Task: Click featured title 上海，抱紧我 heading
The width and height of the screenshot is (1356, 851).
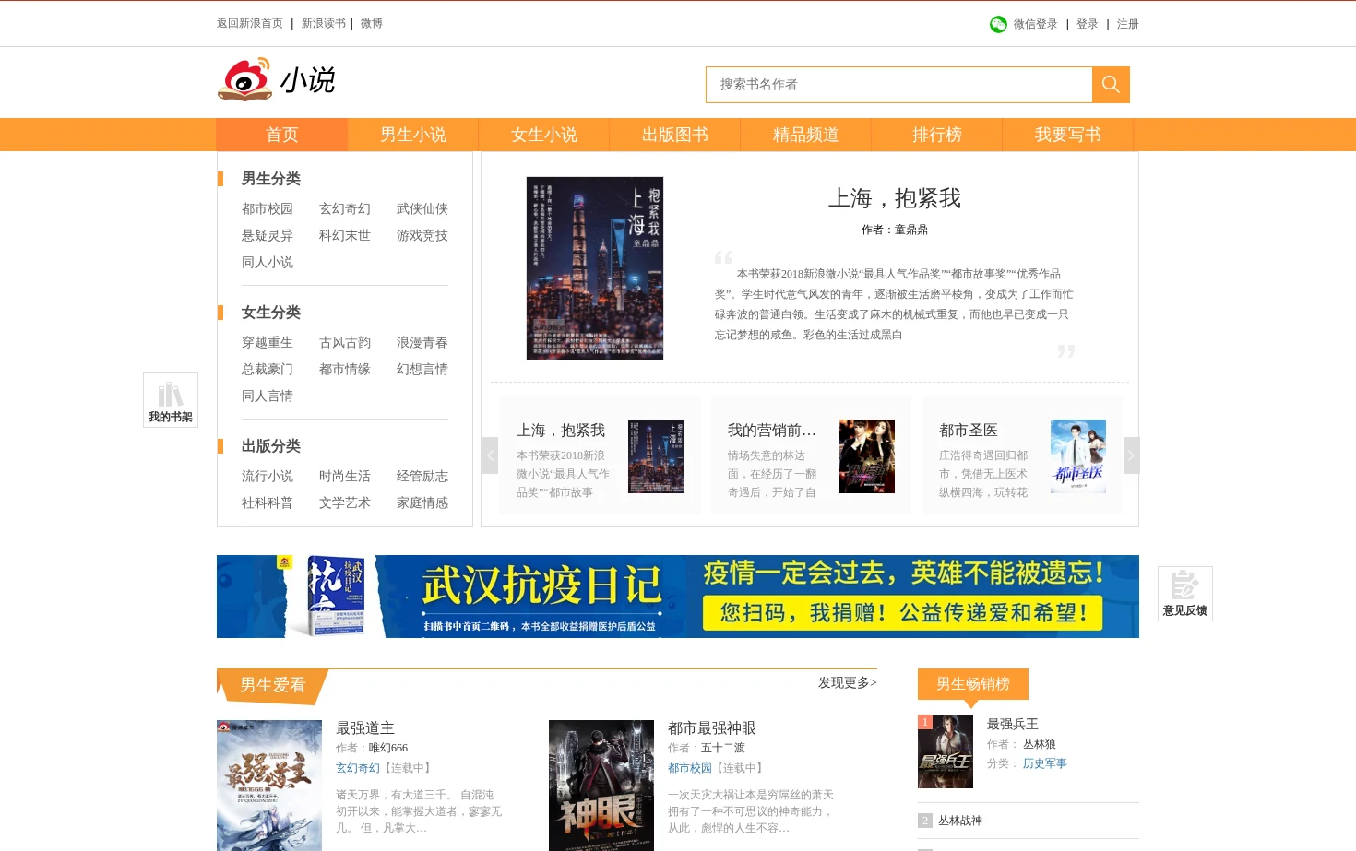Action: [895, 198]
